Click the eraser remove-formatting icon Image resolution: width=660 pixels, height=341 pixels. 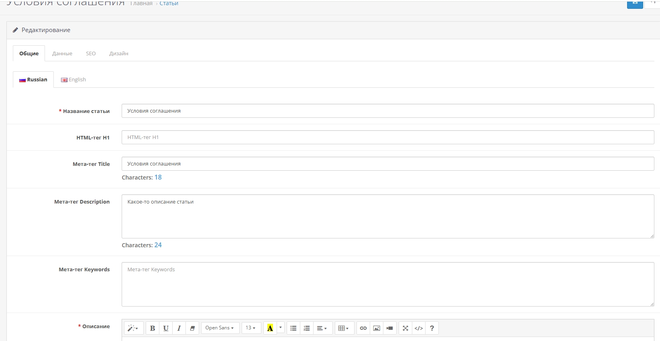(192, 328)
